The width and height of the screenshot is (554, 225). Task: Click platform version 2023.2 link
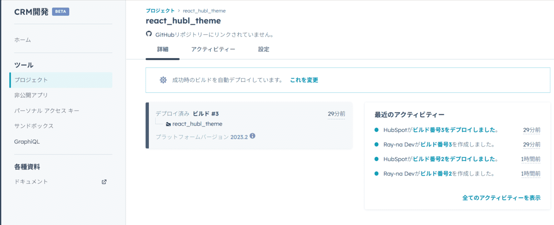pos(239,137)
